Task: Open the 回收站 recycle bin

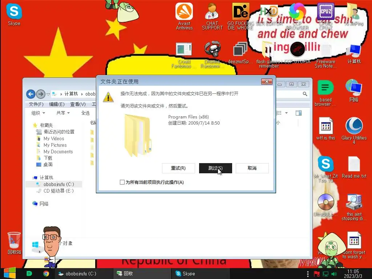Action: tap(14, 243)
